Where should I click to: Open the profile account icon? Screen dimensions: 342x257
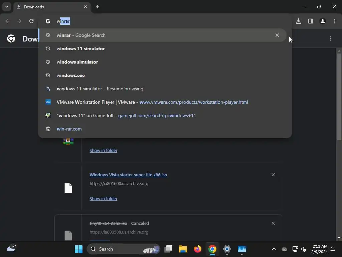[x=323, y=21]
